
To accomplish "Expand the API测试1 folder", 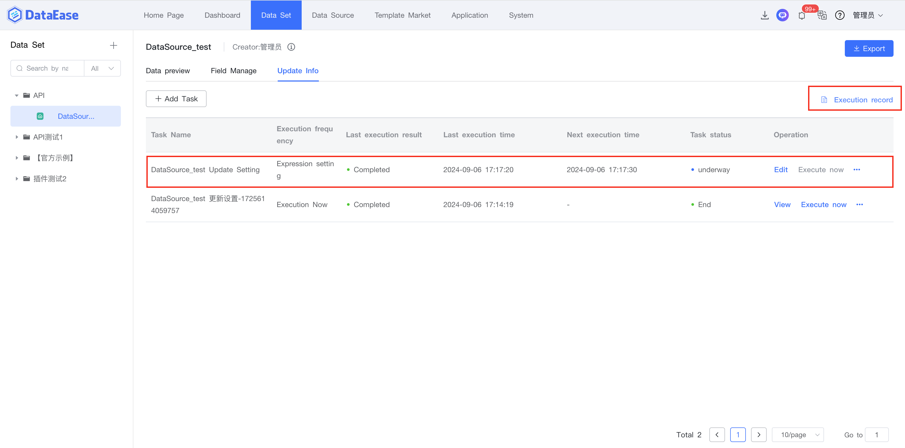I will coord(16,137).
